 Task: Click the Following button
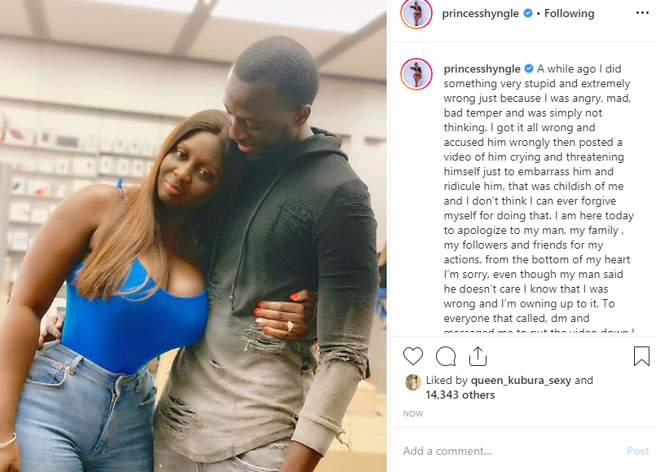[569, 13]
